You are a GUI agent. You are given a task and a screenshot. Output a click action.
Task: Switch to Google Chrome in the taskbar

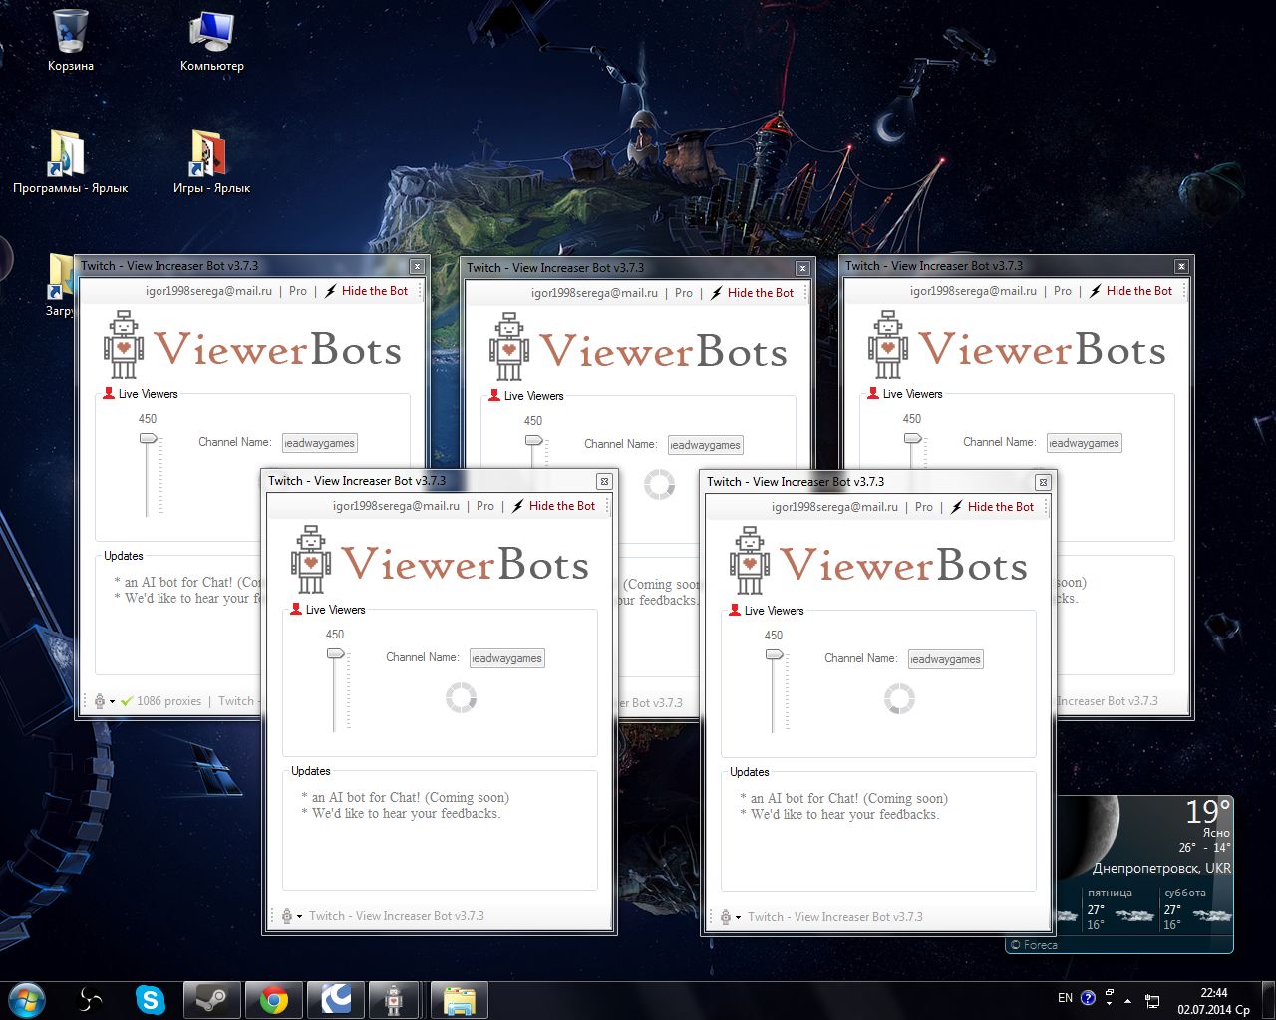273,999
